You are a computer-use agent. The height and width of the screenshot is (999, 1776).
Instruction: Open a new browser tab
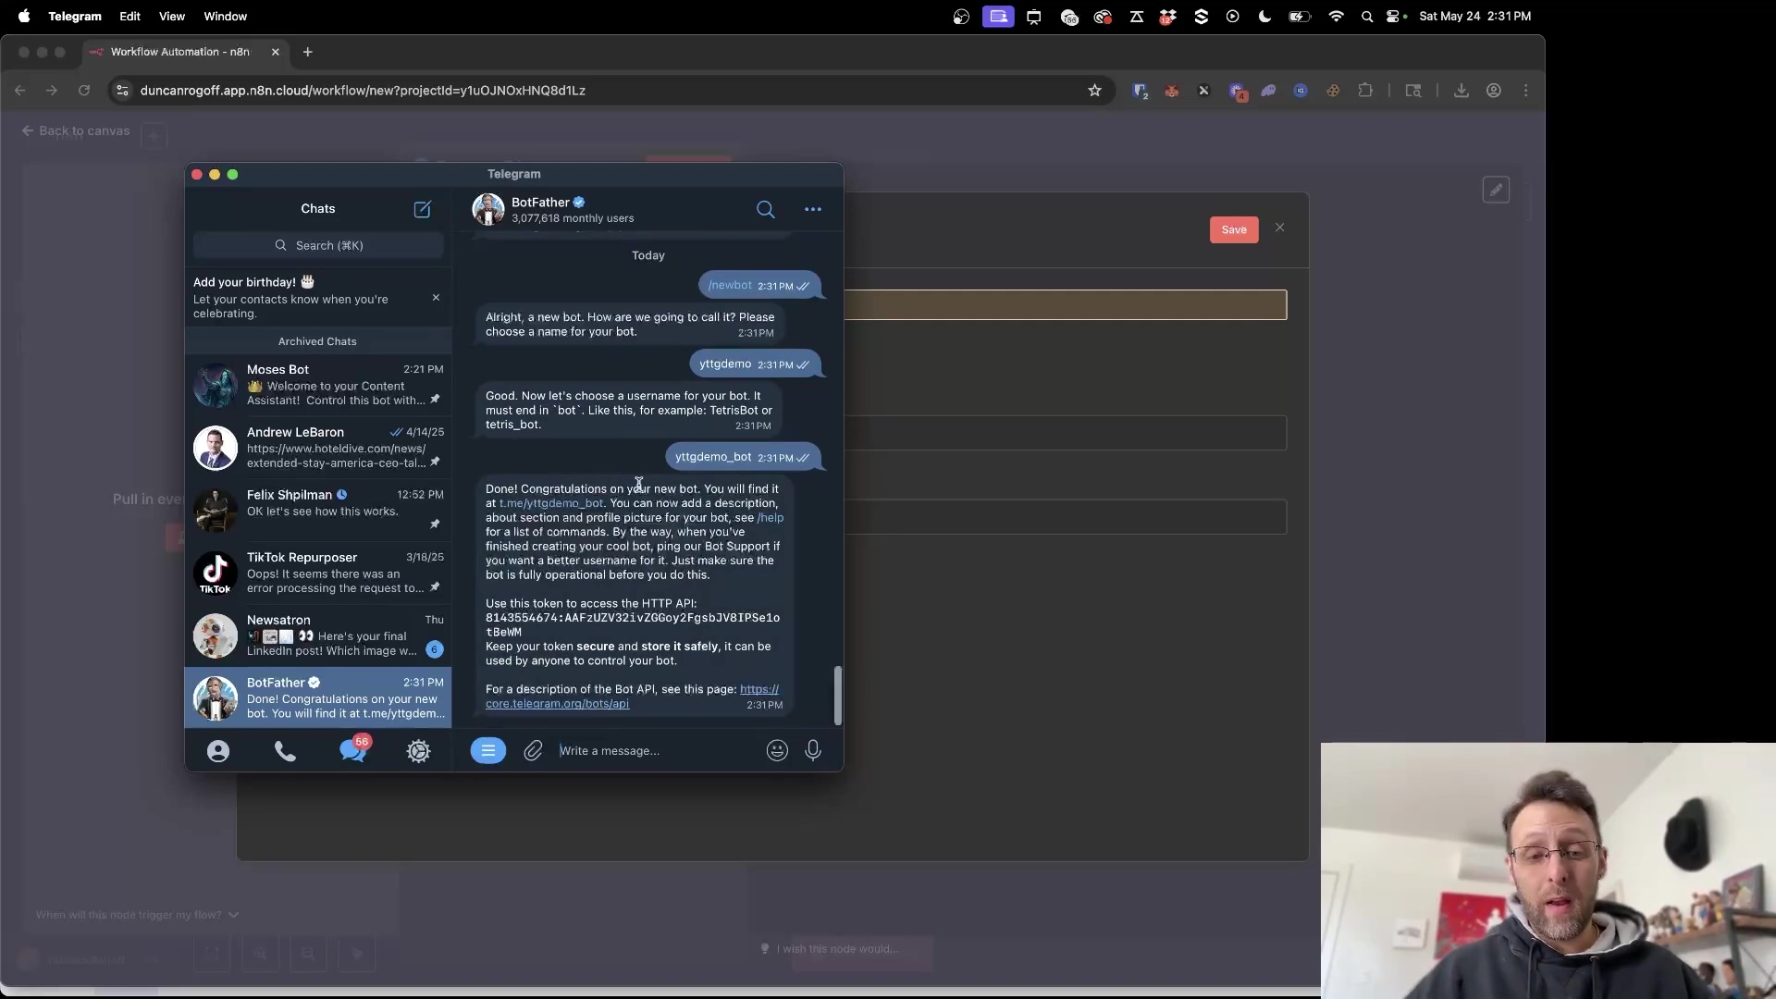pos(308,52)
